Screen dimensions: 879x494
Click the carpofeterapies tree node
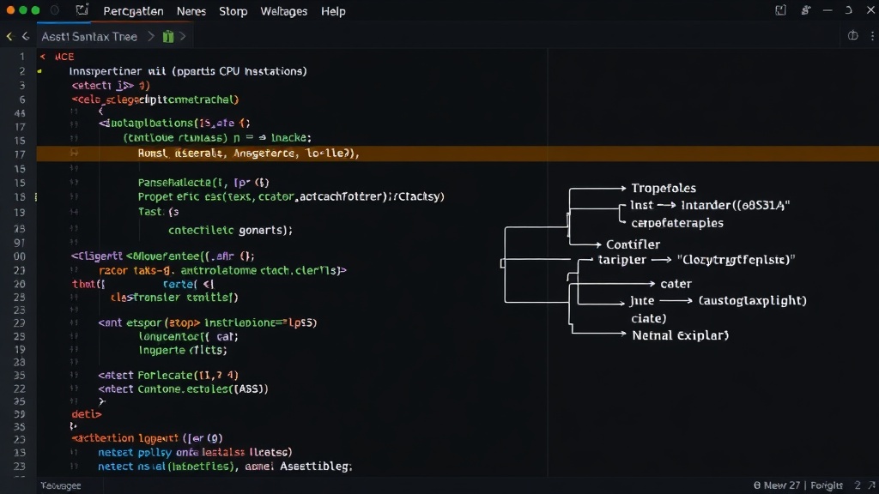[x=677, y=223]
